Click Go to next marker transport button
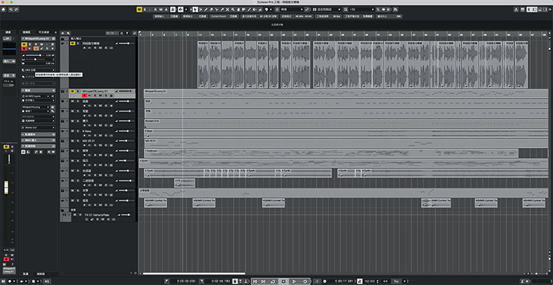The width and height of the screenshot is (553, 285). pos(263,281)
